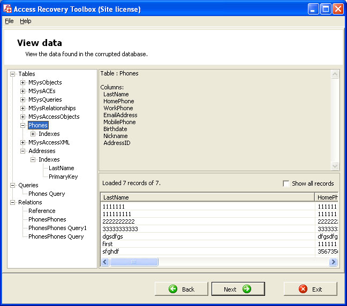Enable Show all records checkbox

286,183
